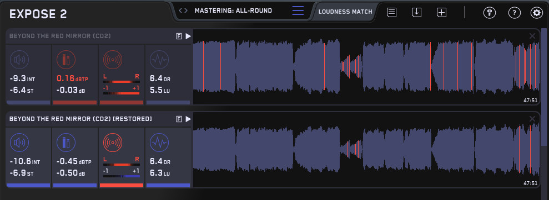Image resolution: width=549 pixels, height=200 pixels.
Task: Select the -0.45 dBTP peak value
Action: (x=74, y=162)
